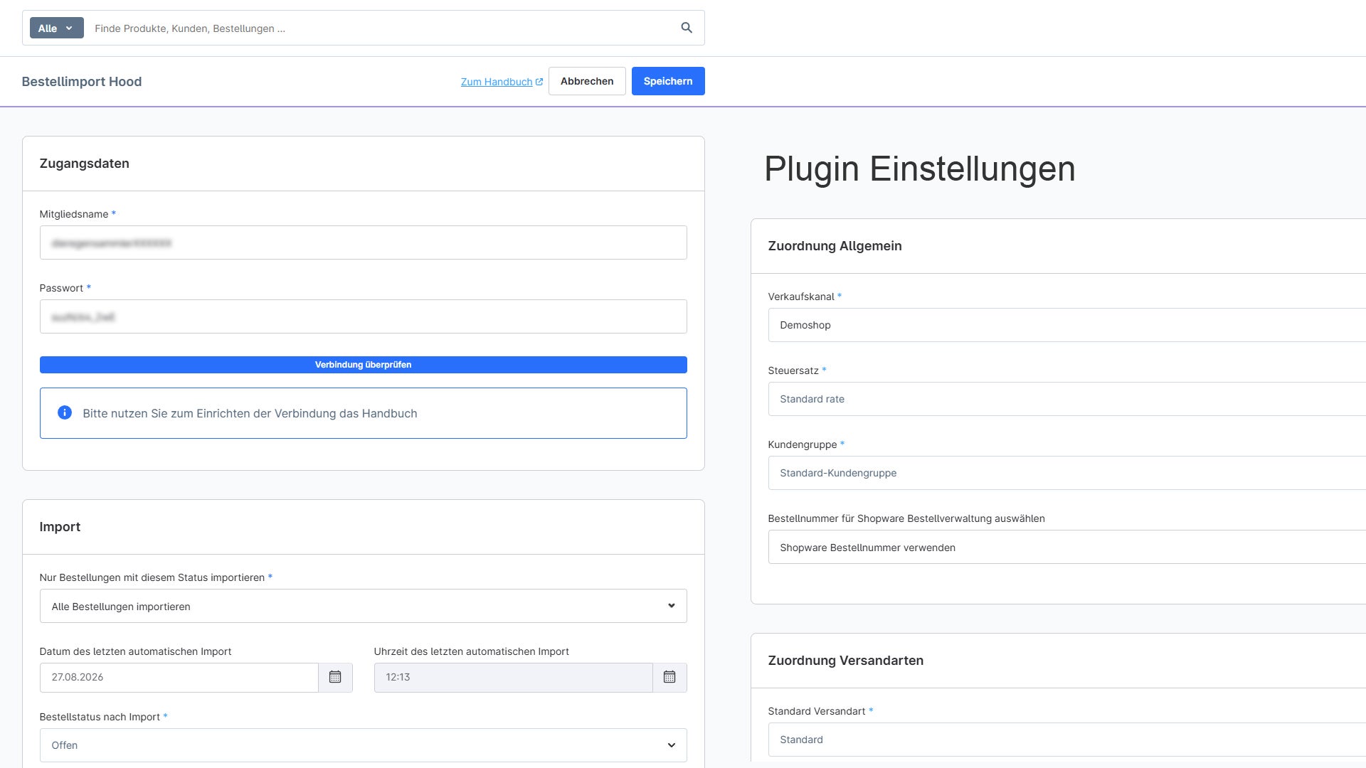The height and width of the screenshot is (768, 1366).
Task: Click the search magnifier icon
Action: pos(687,28)
